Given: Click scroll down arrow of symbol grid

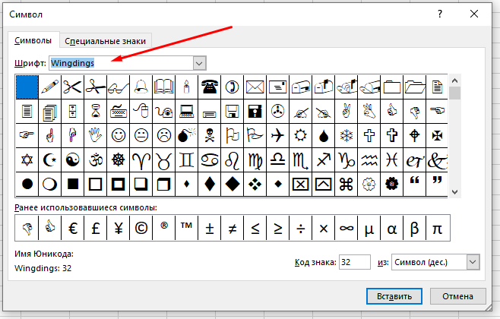Looking at the screenshot, I should pos(455,192).
